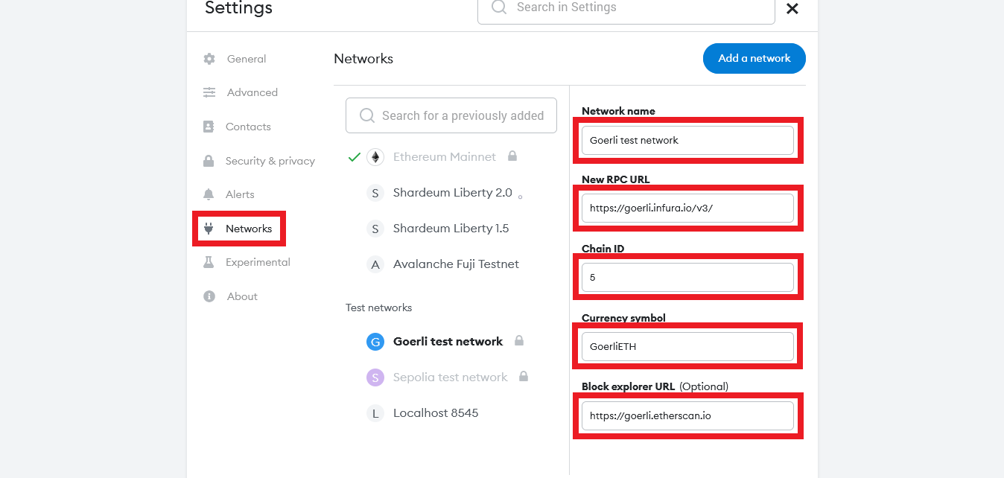The image size is (1004, 478).
Task: Select Shardeum Liberty 2.0 network
Action: pyautogui.click(x=452, y=193)
